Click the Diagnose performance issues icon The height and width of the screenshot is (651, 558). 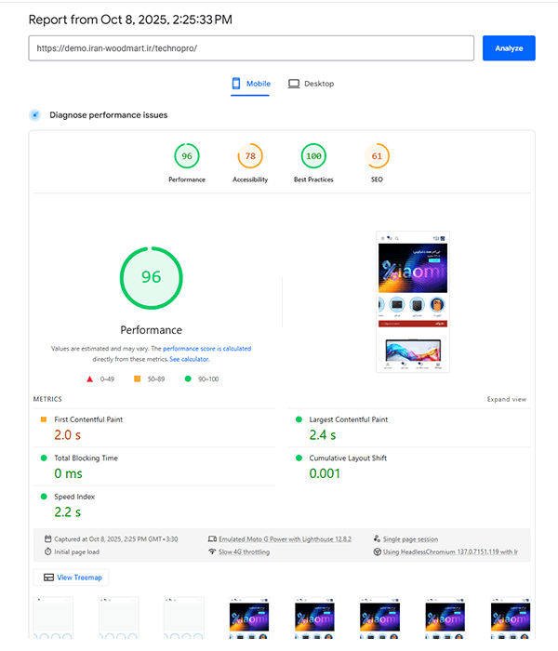pos(35,115)
